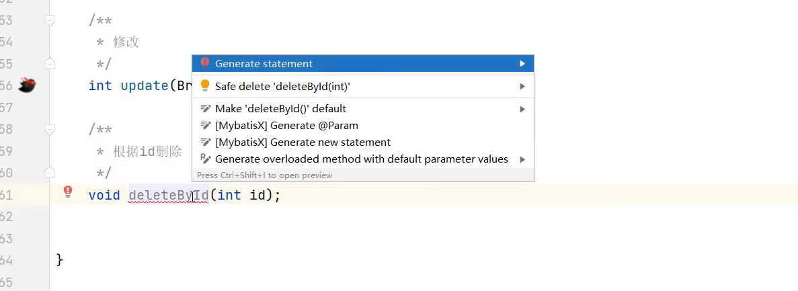
Task: Expand the Safe delete submenu arrow
Action: pos(522,87)
